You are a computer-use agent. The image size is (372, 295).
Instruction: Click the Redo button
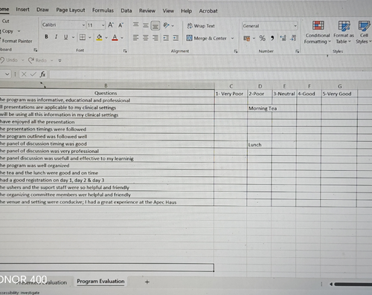[x=37, y=60]
